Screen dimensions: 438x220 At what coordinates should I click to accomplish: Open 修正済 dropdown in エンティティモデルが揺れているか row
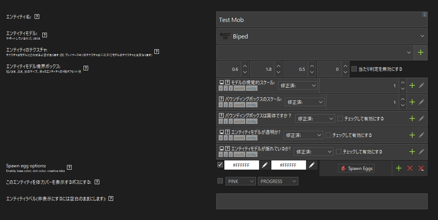pos(314,152)
